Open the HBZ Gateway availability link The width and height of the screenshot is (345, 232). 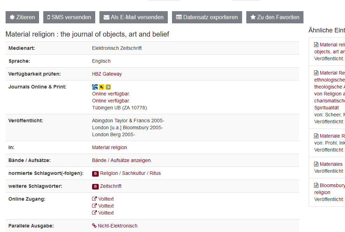(x=107, y=74)
